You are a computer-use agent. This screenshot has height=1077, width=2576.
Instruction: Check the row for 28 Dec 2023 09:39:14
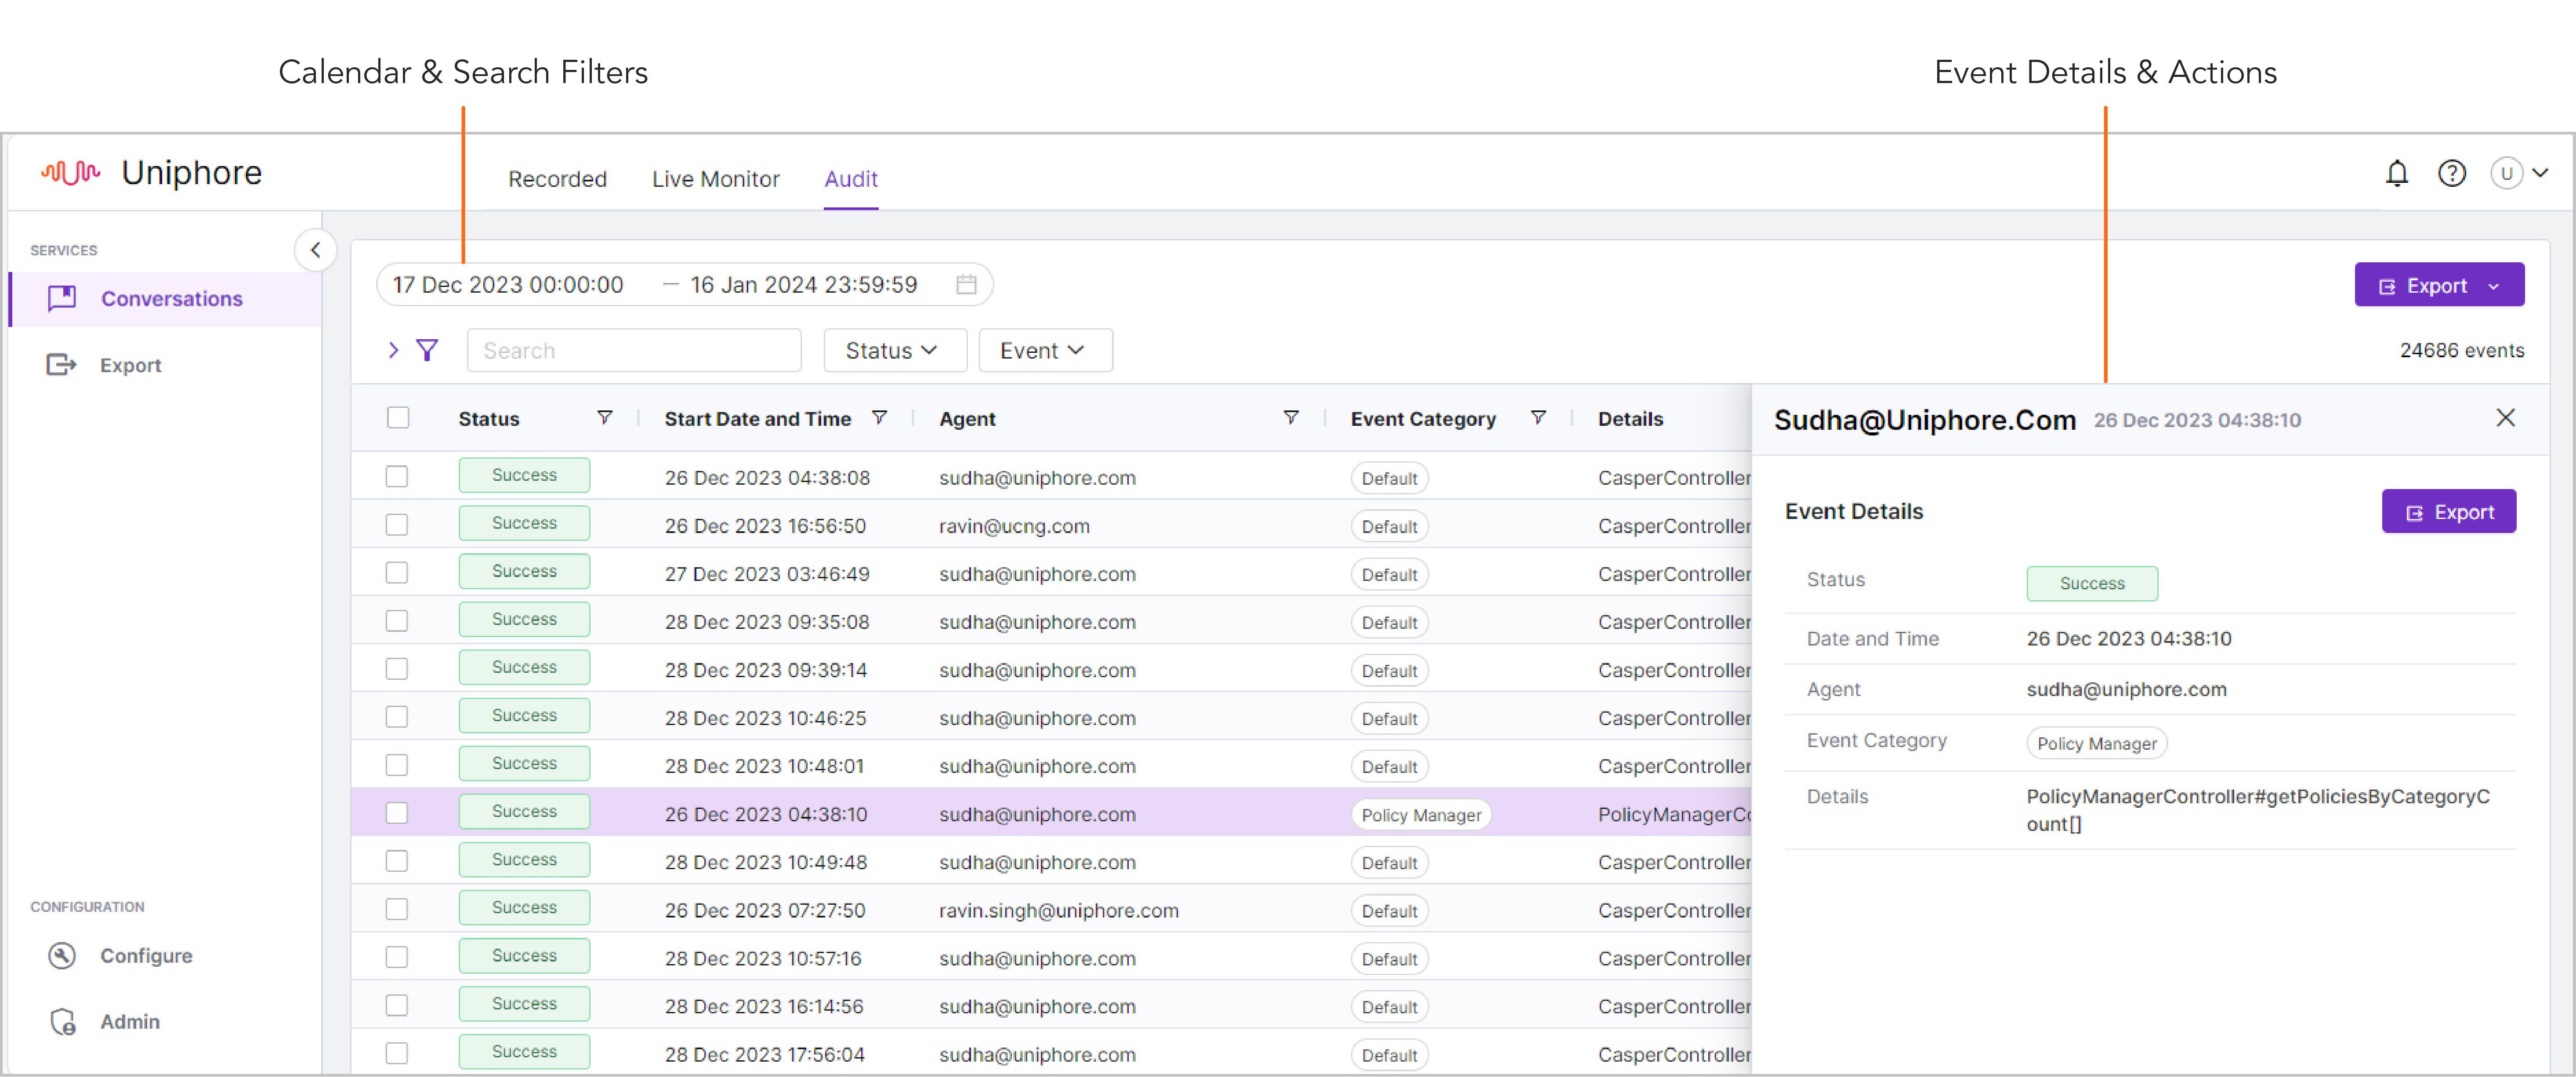click(x=397, y=669)
